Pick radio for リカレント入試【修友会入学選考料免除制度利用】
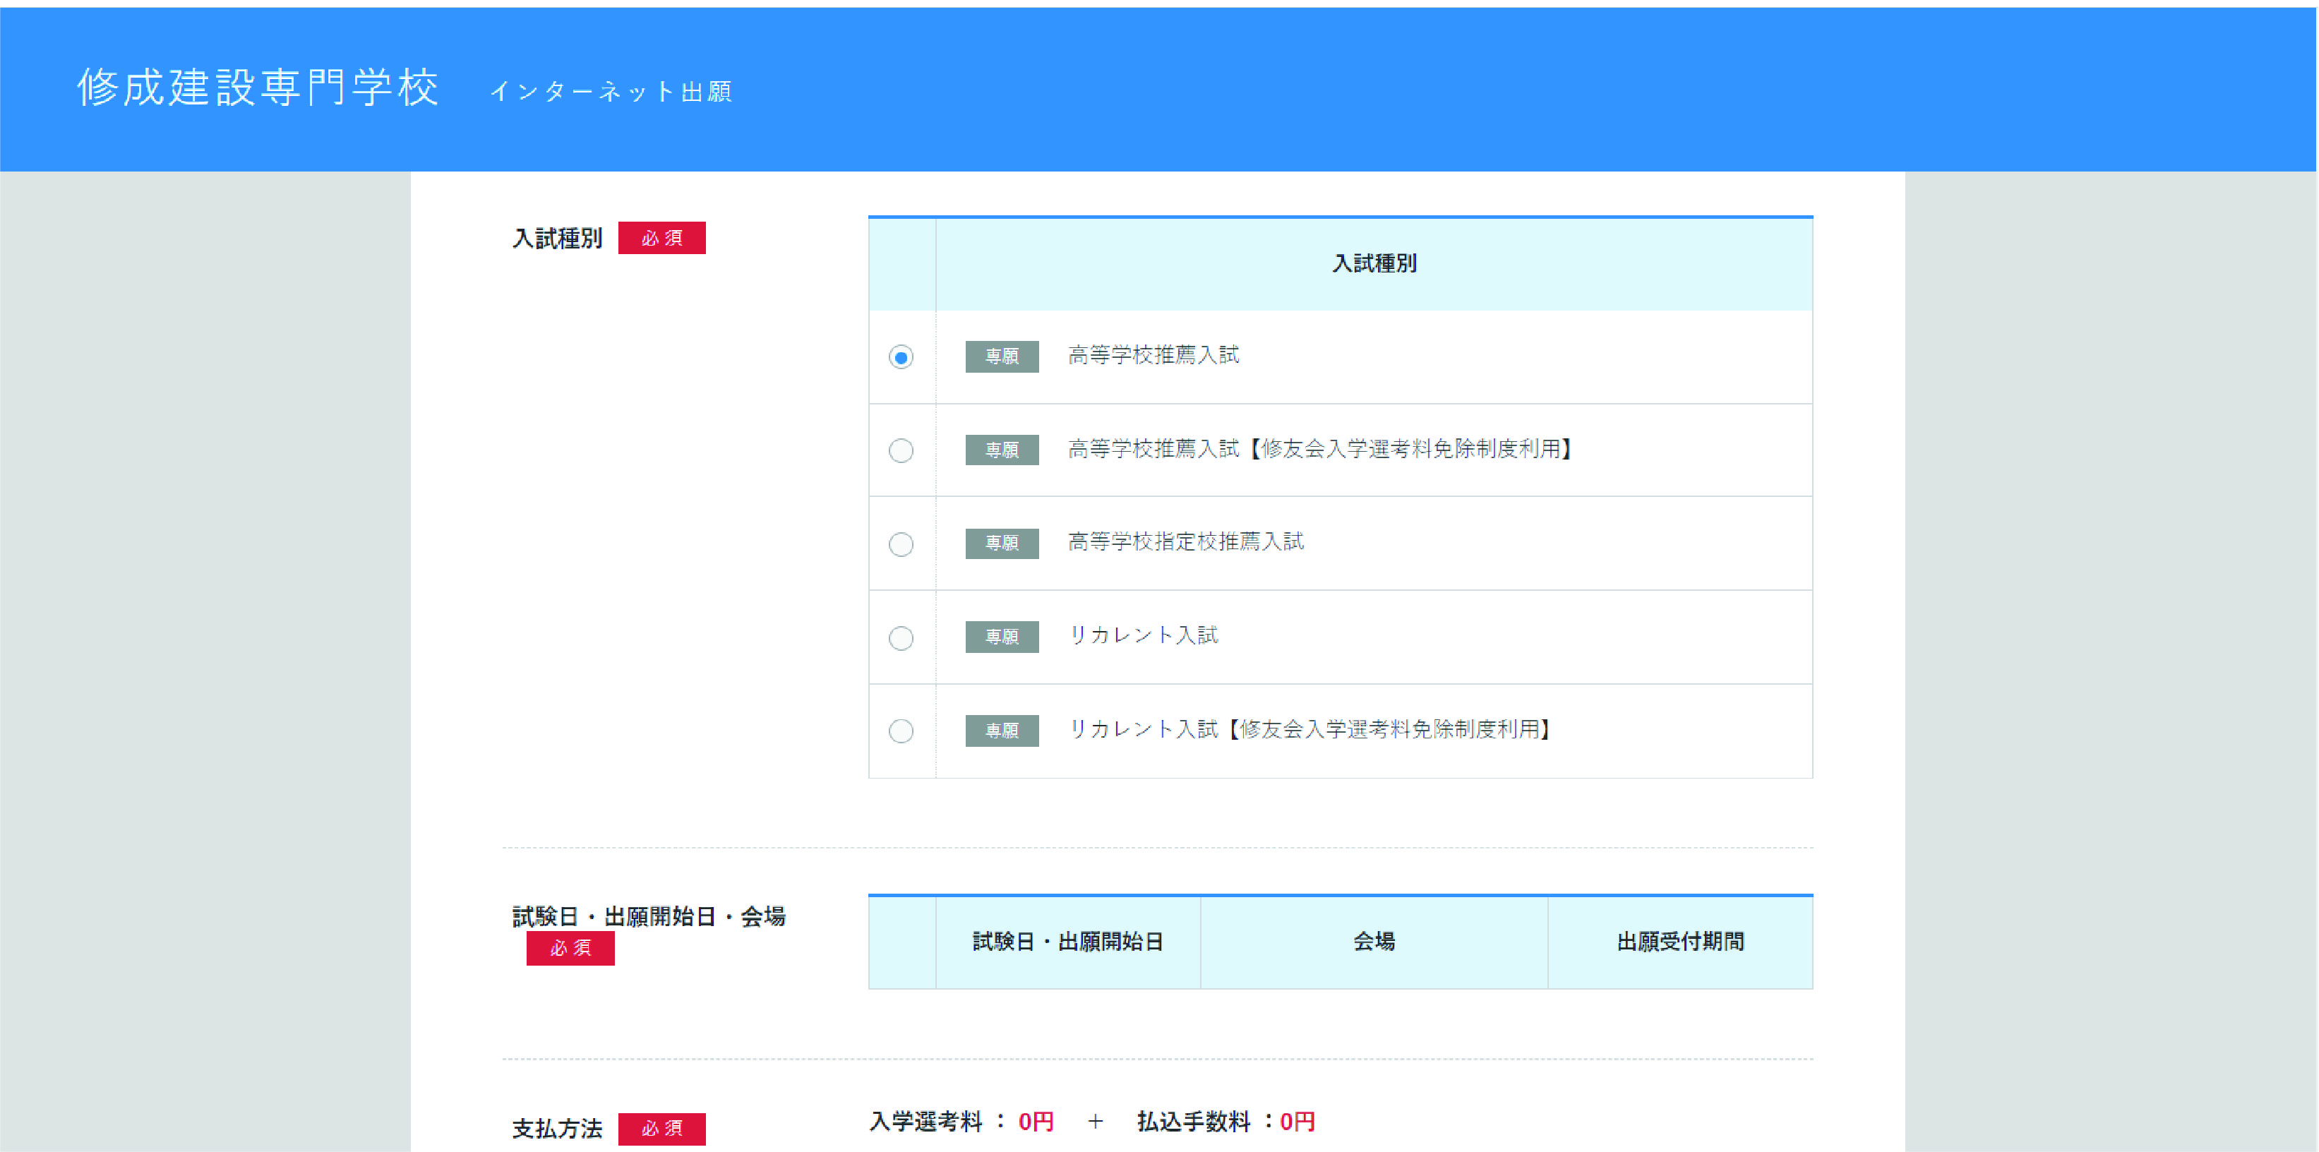 tap(900, 731)
